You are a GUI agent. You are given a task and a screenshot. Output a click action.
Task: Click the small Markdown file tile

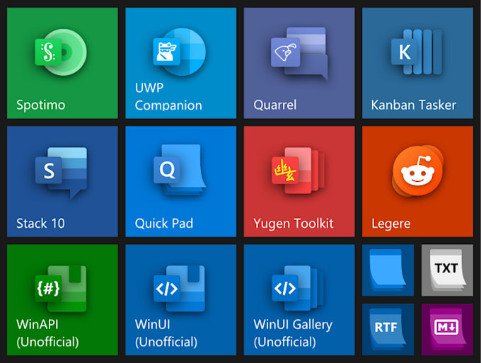tap(447, 330)
